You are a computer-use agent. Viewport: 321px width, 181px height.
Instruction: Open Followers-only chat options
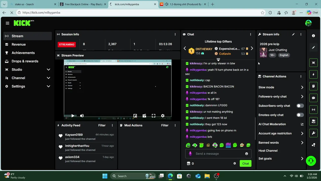(281, 97)
